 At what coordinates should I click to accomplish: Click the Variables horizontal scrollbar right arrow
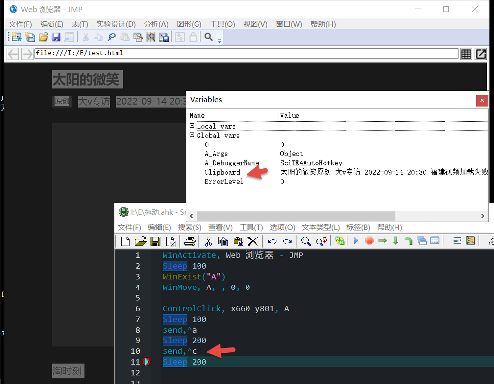(x=482, y=216)
